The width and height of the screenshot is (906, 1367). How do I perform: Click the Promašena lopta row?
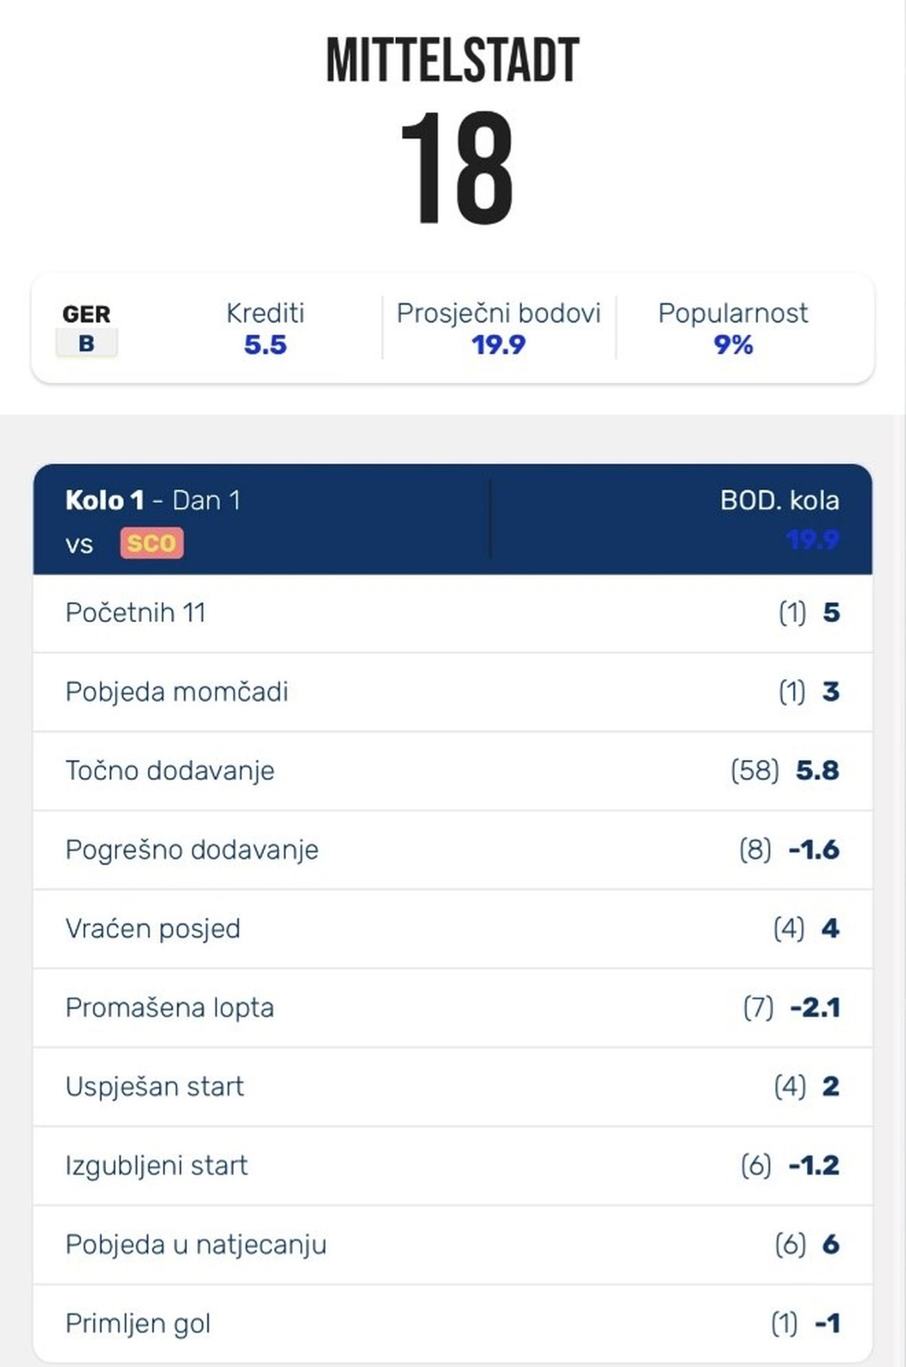coord(452,1008)
